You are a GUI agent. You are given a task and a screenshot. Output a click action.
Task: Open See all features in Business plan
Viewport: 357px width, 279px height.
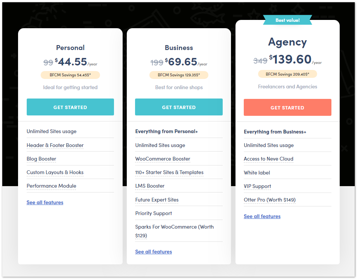point(153,252)
